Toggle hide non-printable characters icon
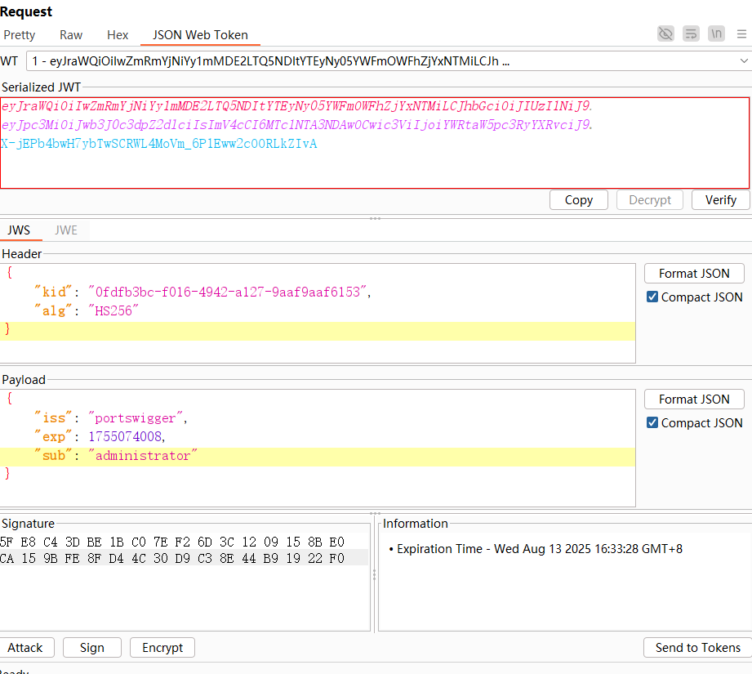Image resolution: width=752 pixels, height=674 pixels. (x=665, y=33)
